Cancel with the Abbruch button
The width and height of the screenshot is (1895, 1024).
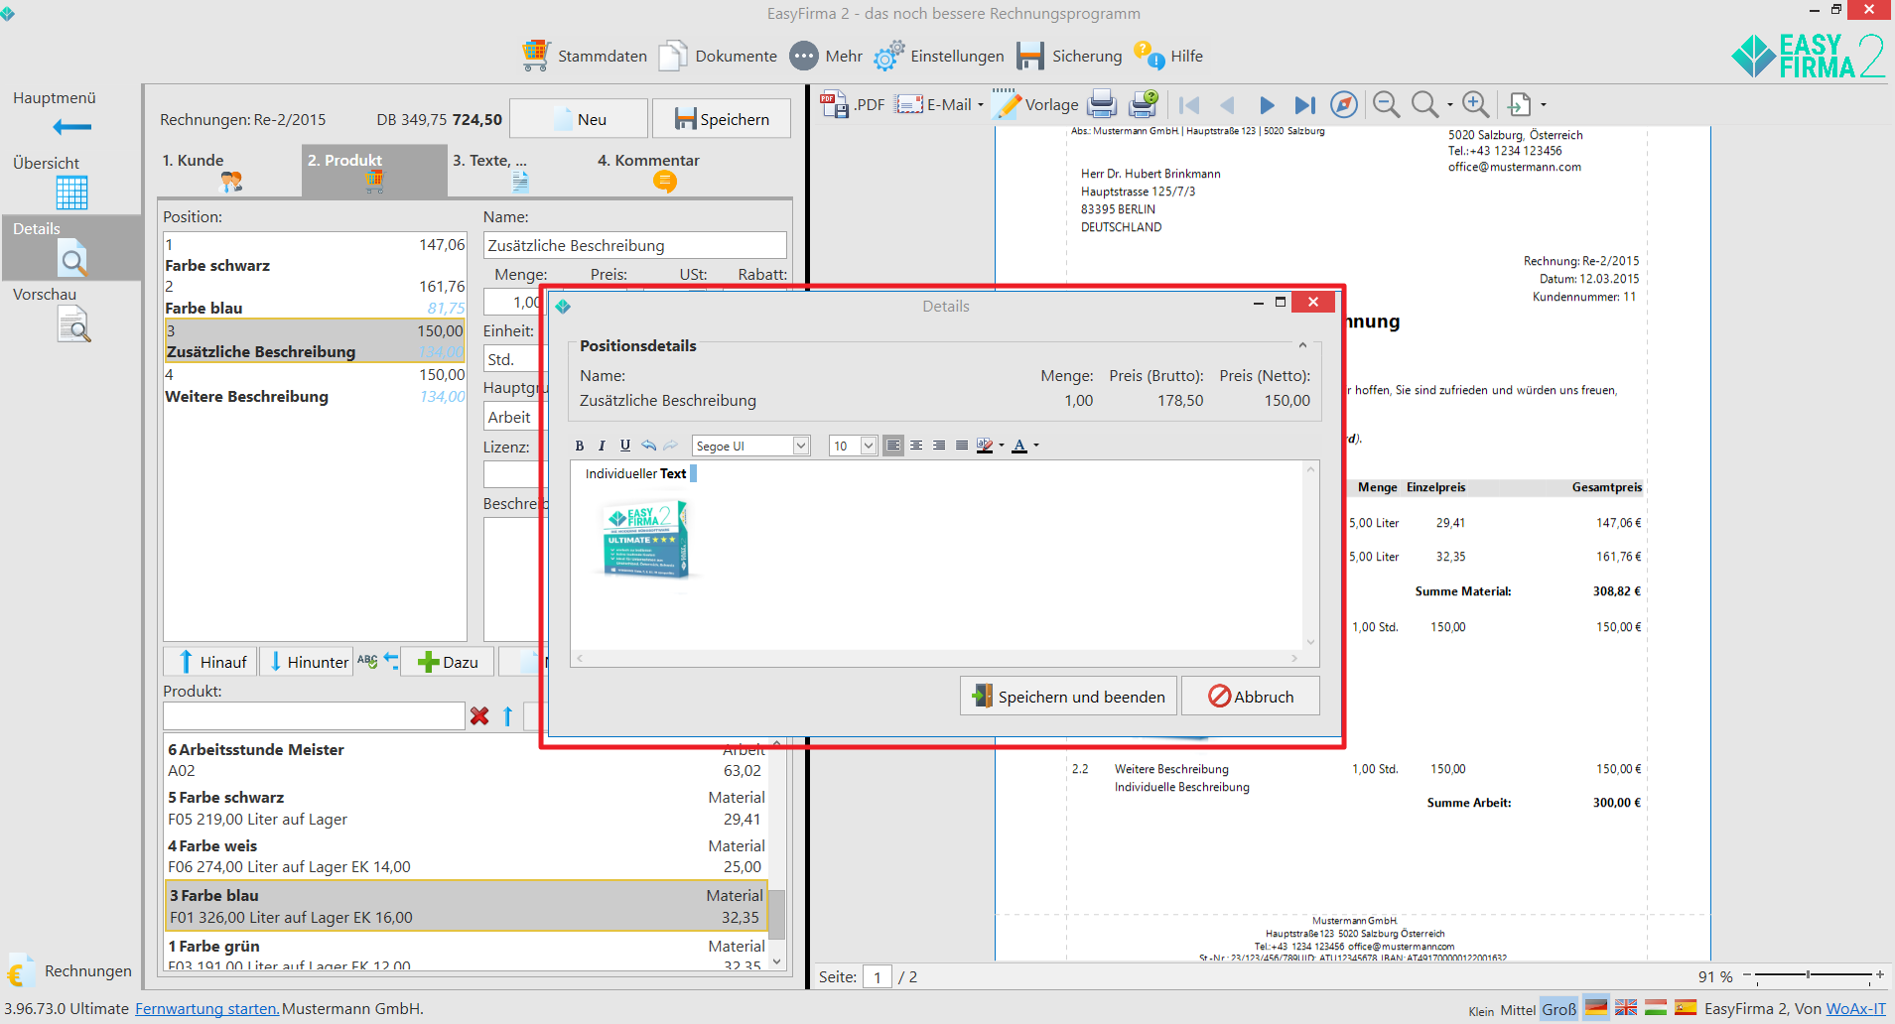click(1251, 697)
